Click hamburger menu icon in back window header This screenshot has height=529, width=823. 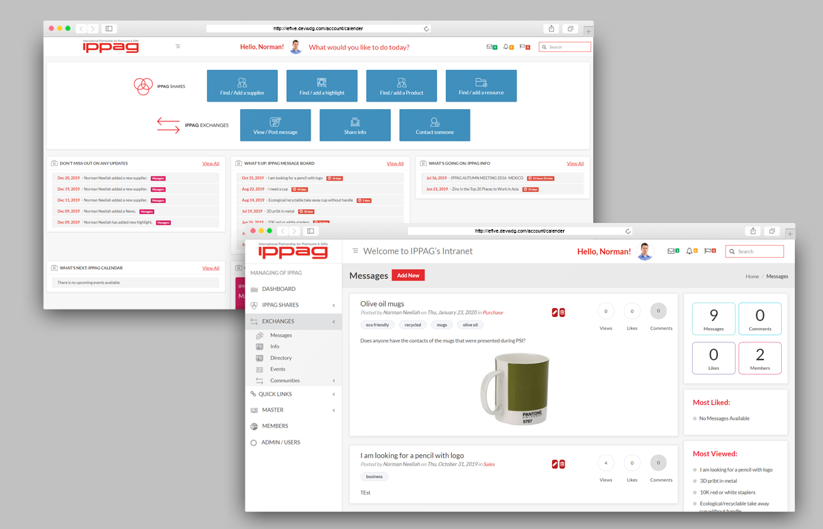(x=178, y=47)
